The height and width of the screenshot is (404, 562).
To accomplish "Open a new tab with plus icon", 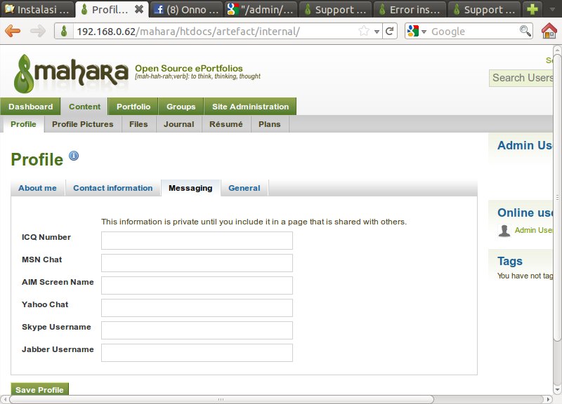I will 534,10.
